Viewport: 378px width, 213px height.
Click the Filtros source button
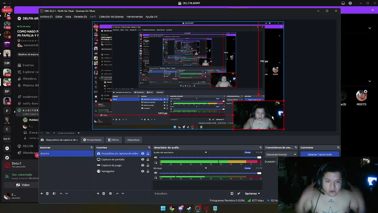click(114, 140)
